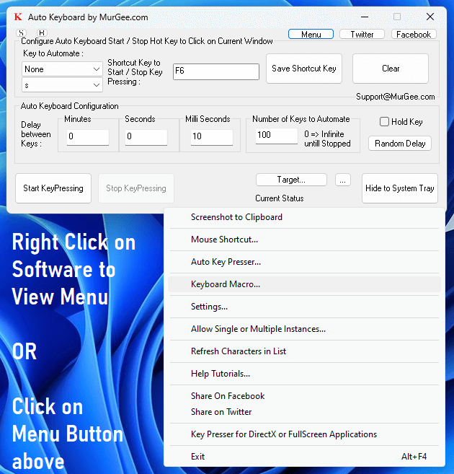Select Refresh Characters in List
This screenshot has height=474, width=454.
[239, 351]
